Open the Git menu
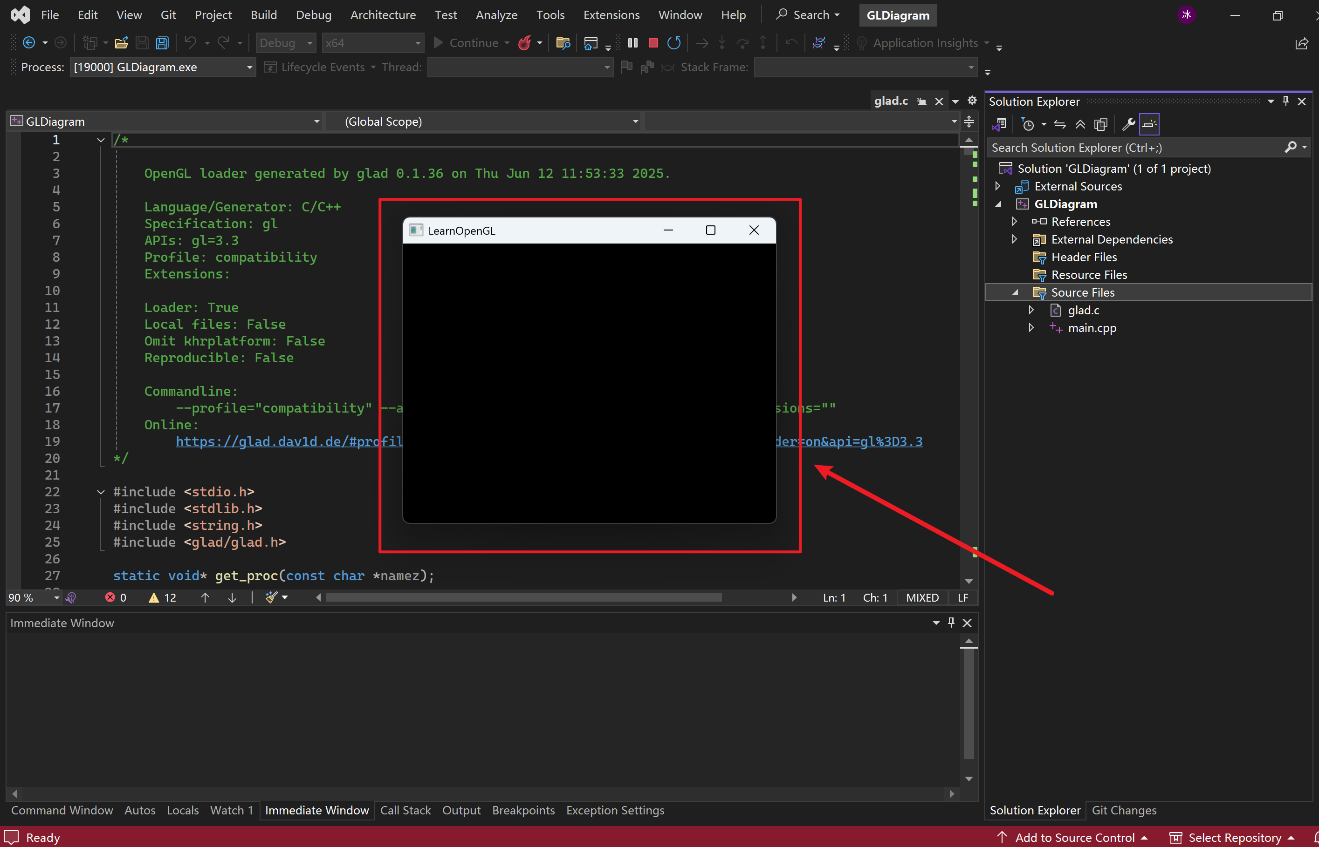The image size is (1319, 847). click(x=168, y=15)
